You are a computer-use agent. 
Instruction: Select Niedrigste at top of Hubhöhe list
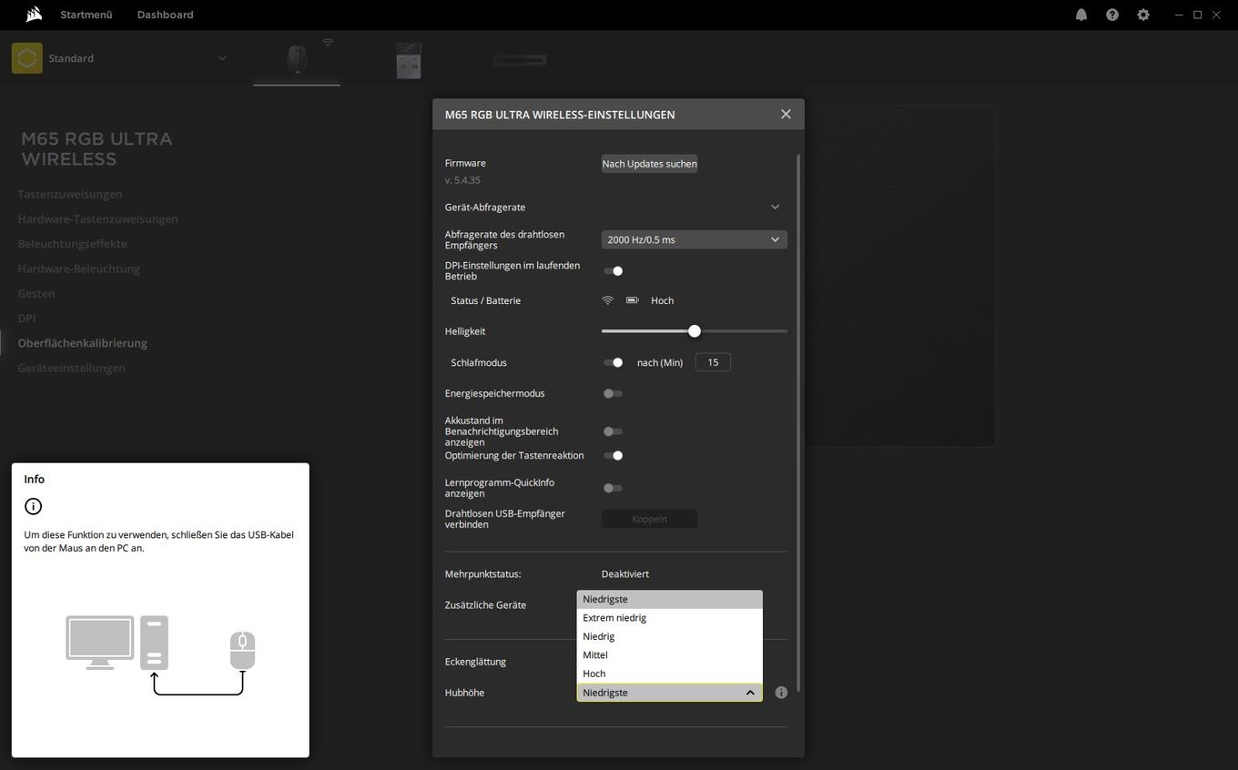[669, 599]
